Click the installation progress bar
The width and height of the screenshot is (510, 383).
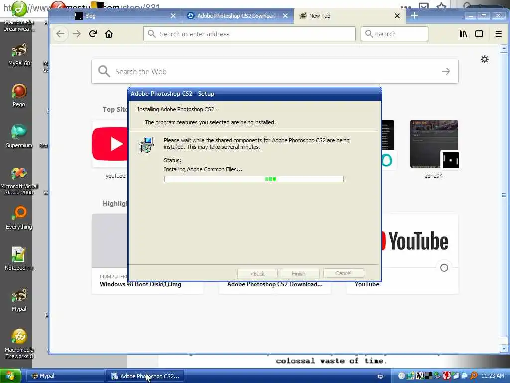click(x=254, y=179)
